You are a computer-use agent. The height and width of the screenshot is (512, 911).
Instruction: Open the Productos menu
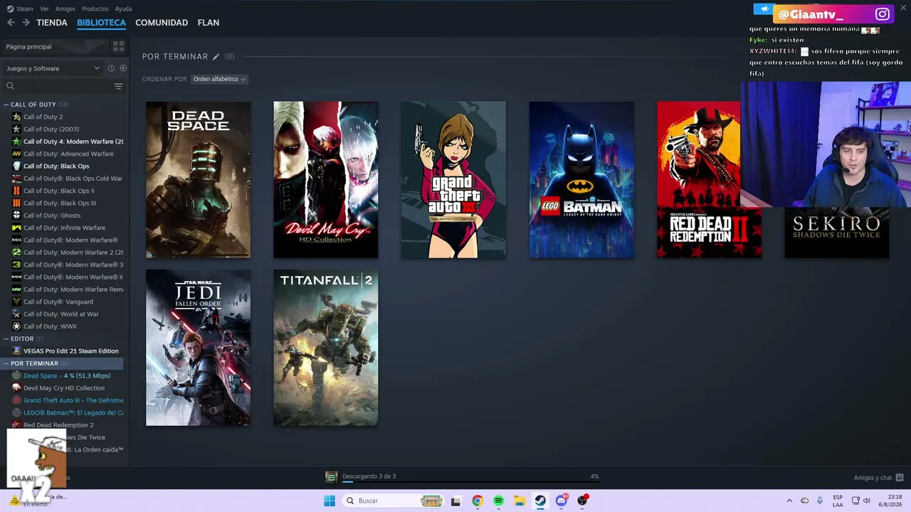(95, 9)
